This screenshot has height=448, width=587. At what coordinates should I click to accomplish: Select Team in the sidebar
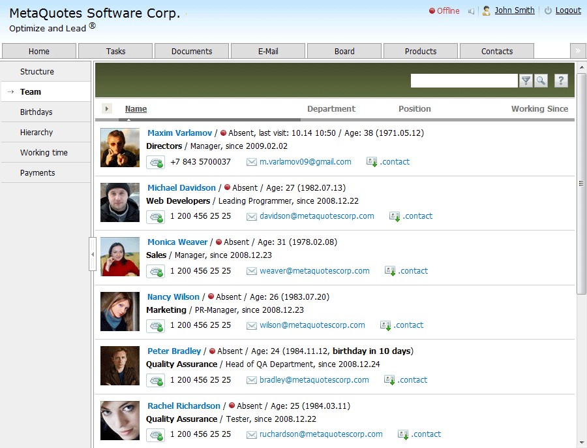pyautogui.click(x=46, y=92)
